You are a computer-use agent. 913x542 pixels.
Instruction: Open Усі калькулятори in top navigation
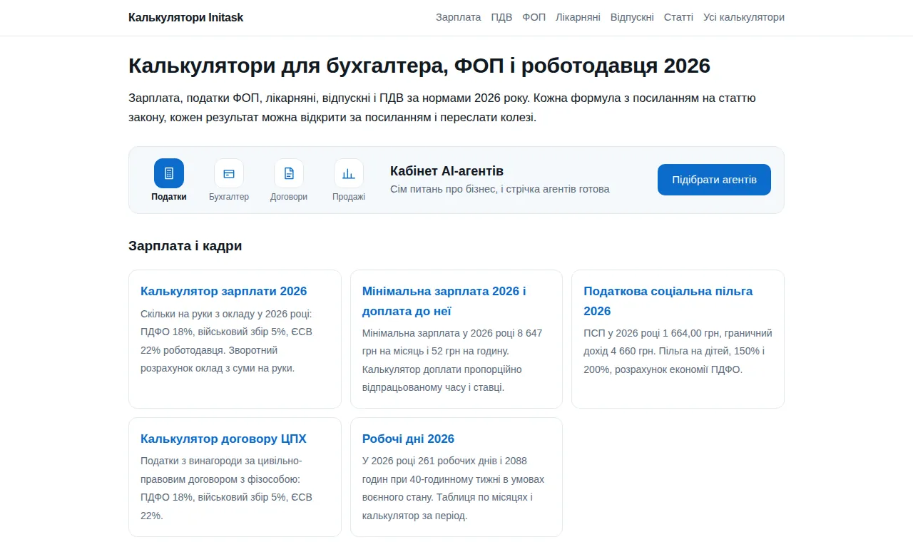[x=744, y=17]
